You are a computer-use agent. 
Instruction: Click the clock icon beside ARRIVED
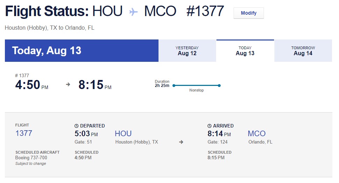(x=209, y=126)
